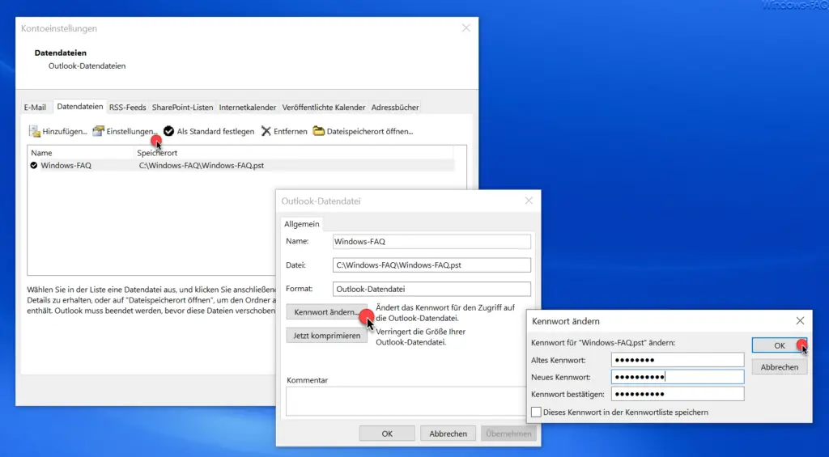Remove data file with Entfernen
829x457 pixels.
coord(284,131)
